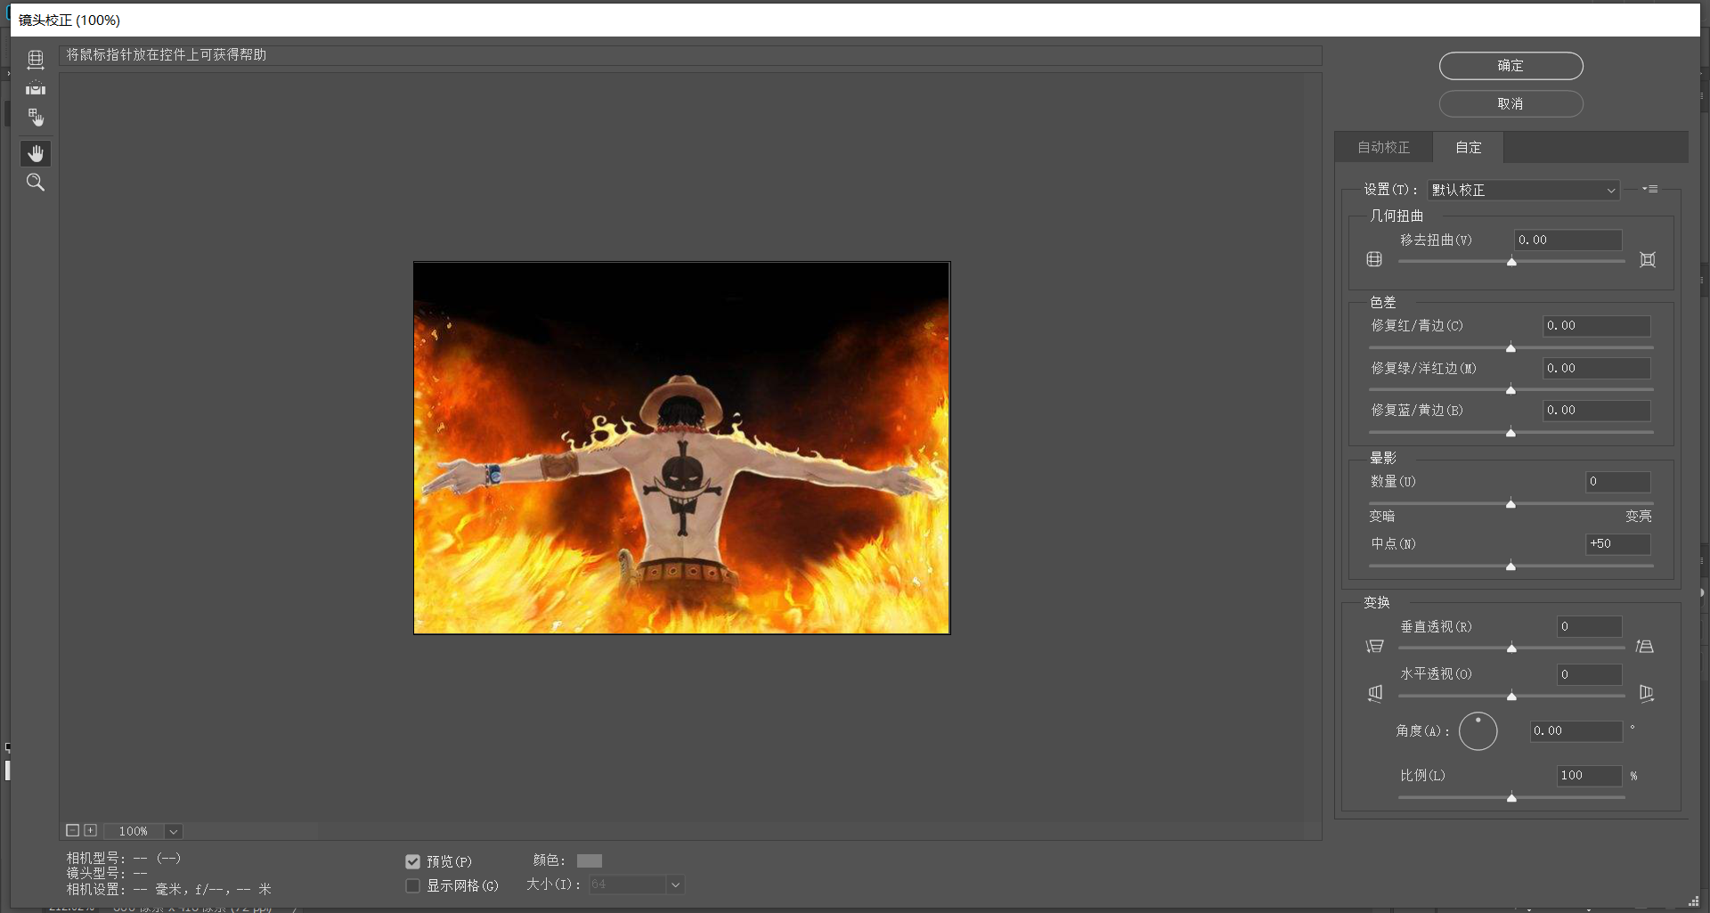Click the angle dial control
This screenshot has height=913, width=1710.
1478,731
